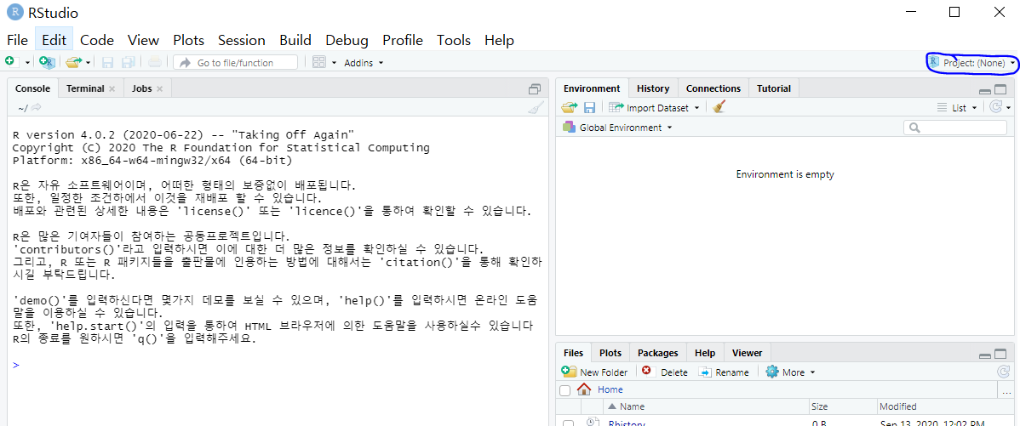Open the Session menu
The image size is (1020, 426).
click(241, 40)
